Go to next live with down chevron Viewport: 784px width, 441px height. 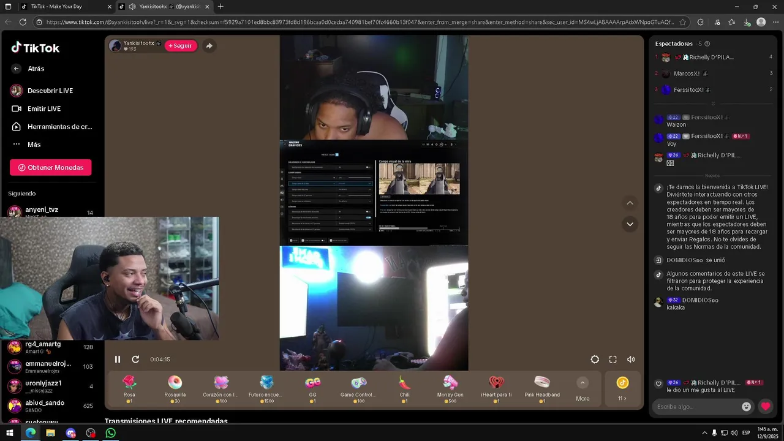point(630,224)
